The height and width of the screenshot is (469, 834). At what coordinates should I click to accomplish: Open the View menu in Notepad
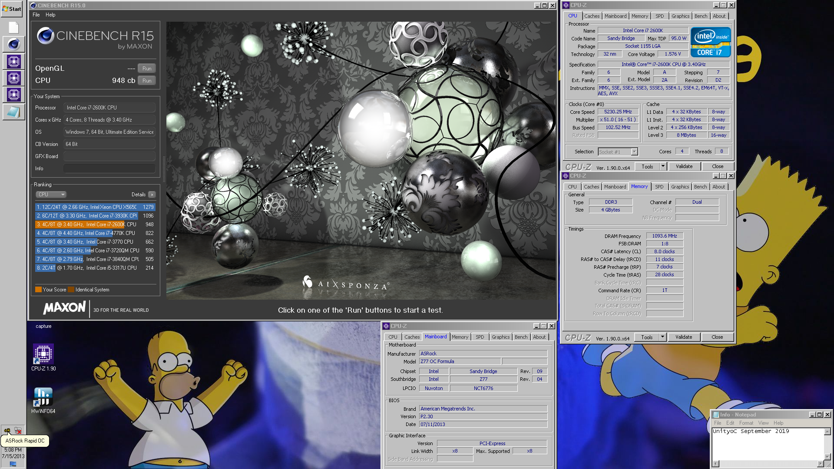[x=763, y=423]
